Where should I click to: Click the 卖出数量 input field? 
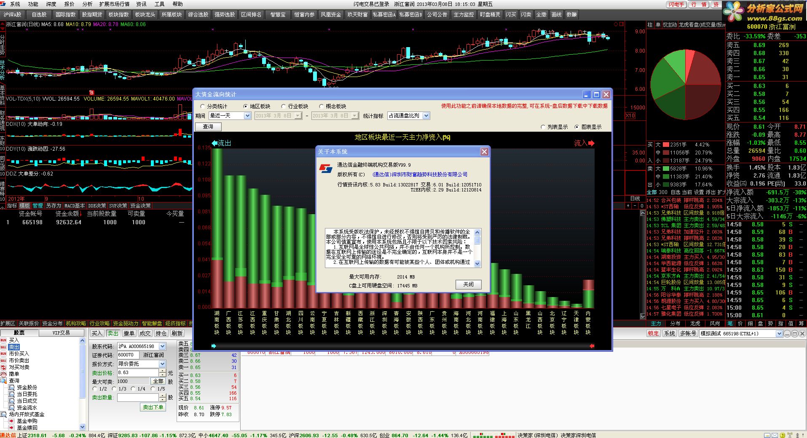138,398
